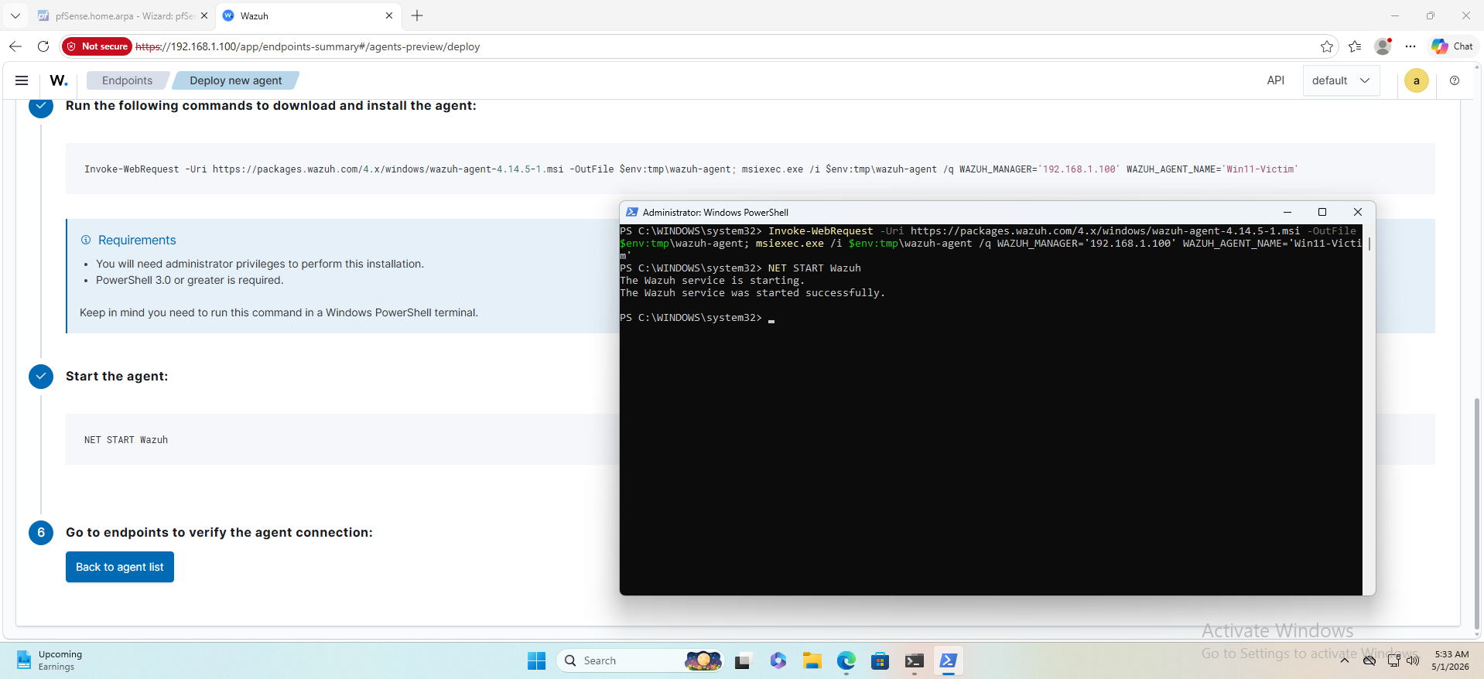Open Microsoft Store from the taskbar
This screenshot has width=1484, height=679.
(880, 660)
